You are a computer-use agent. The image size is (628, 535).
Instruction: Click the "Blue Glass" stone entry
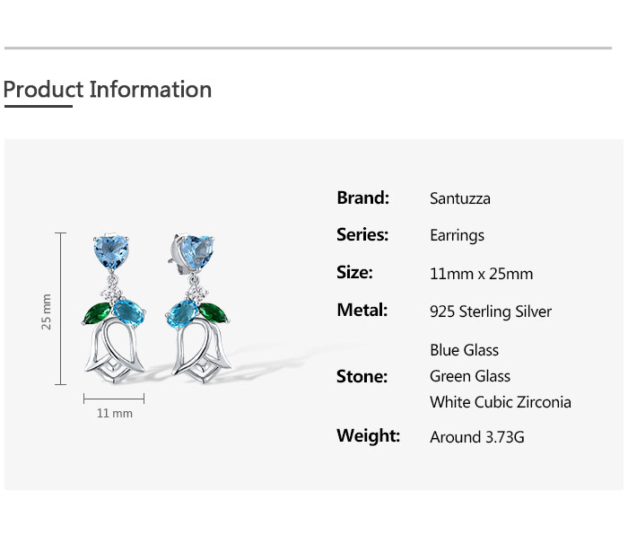[x=464, y=350]
